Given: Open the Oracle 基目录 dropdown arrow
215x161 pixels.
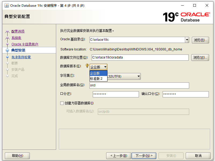Looking at the screenshot, I should tap(187, 40).
